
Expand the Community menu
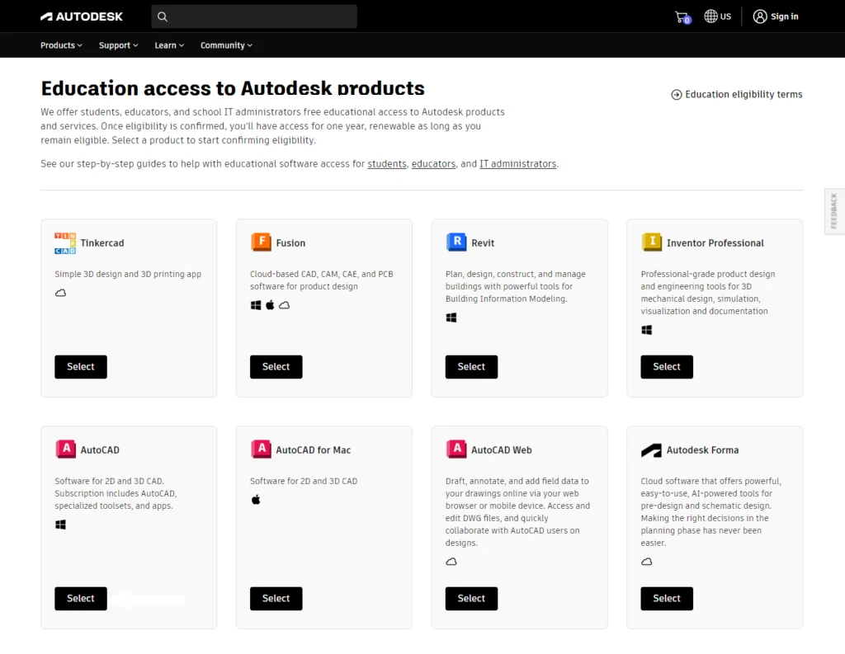pyautogui.click(x=226, y=45)
